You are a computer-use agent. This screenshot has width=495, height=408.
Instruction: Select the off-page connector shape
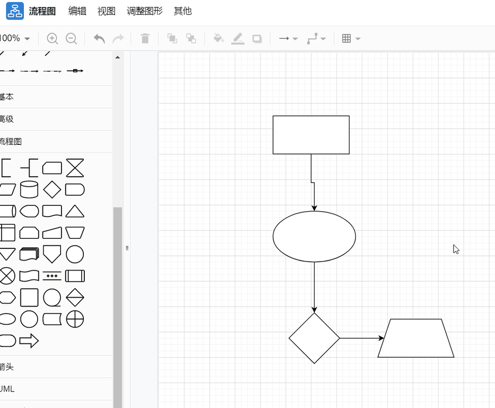pyautogui.click(x=52, y=254)
